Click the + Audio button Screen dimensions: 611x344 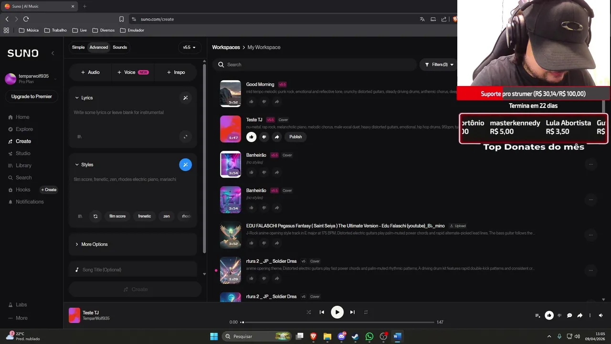click(x=90, y=72)
